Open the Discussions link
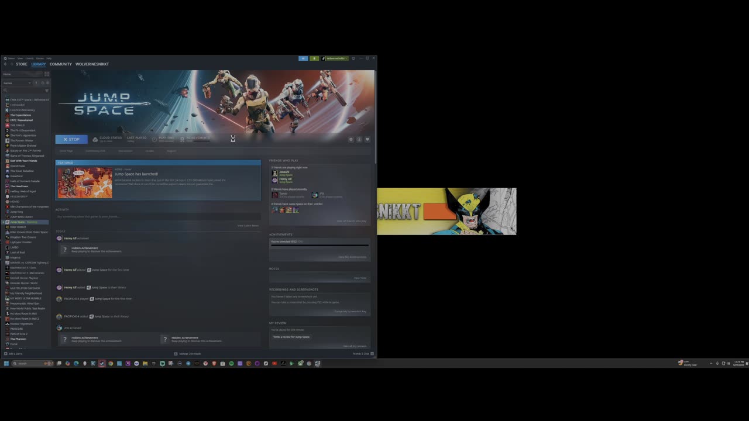The height and width of the screenshot is (421, 749). coord(125,151)
